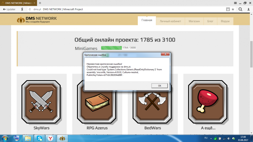Open the browser hamburger menu
Image resolution: width=253 pixels, height=142 pixels.
coord(235,3)
